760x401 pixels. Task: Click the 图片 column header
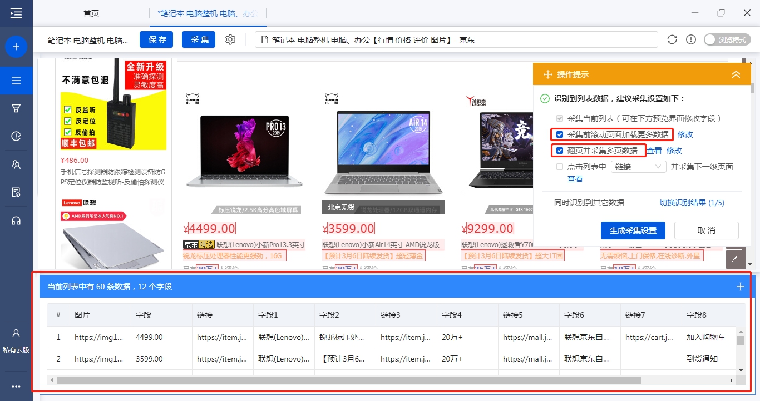[100, 315]
